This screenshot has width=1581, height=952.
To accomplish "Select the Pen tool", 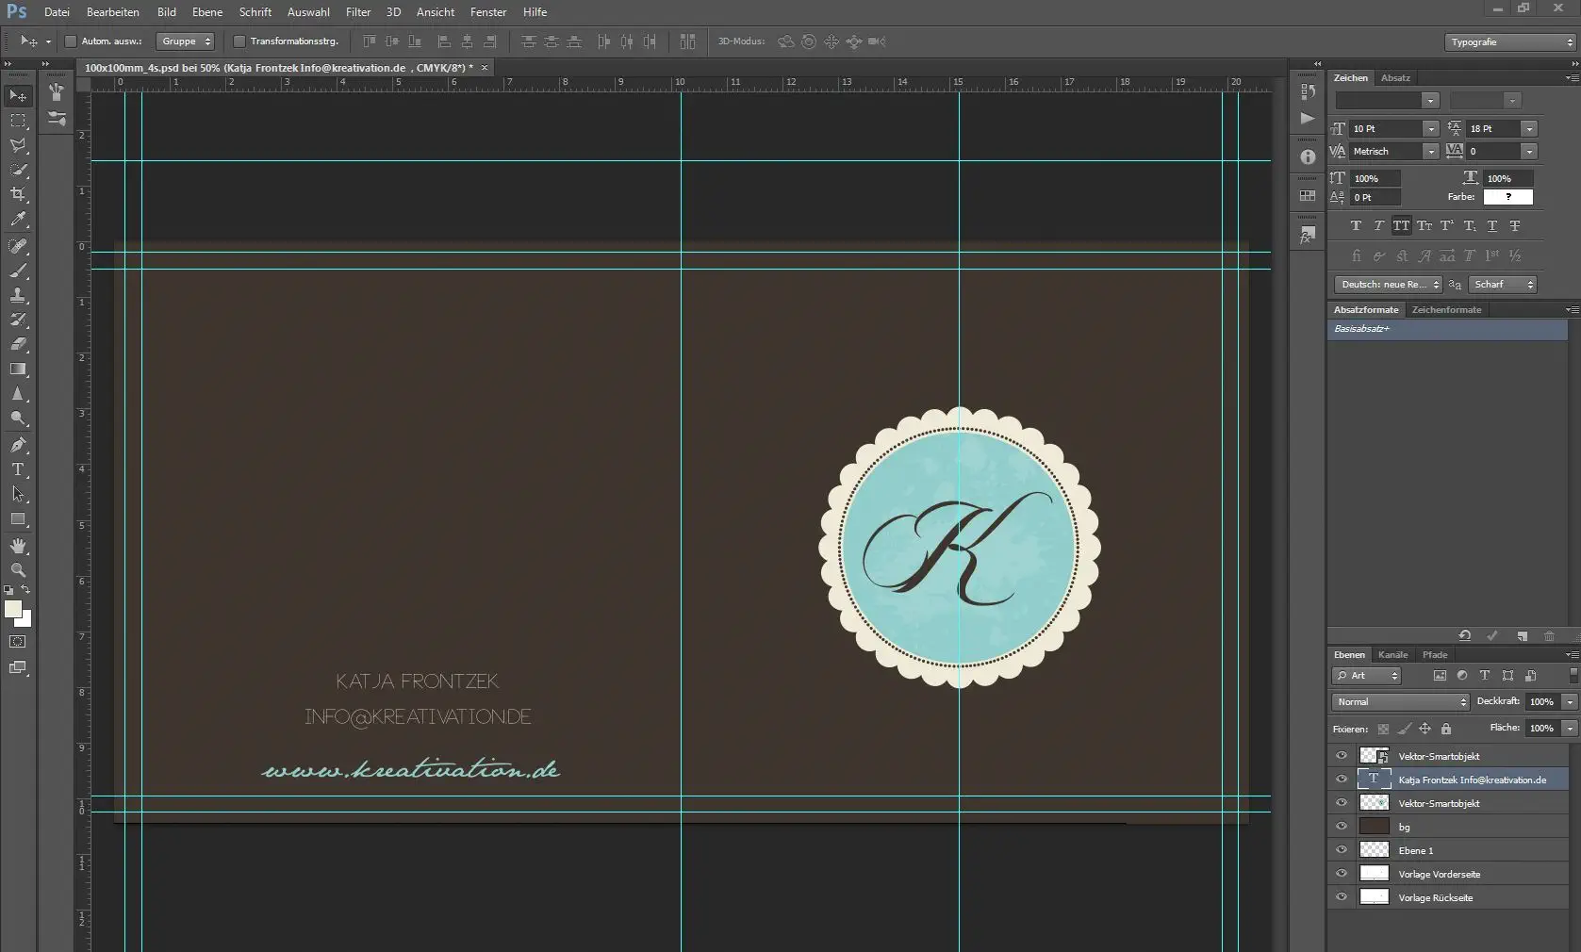I will [18, 445].
